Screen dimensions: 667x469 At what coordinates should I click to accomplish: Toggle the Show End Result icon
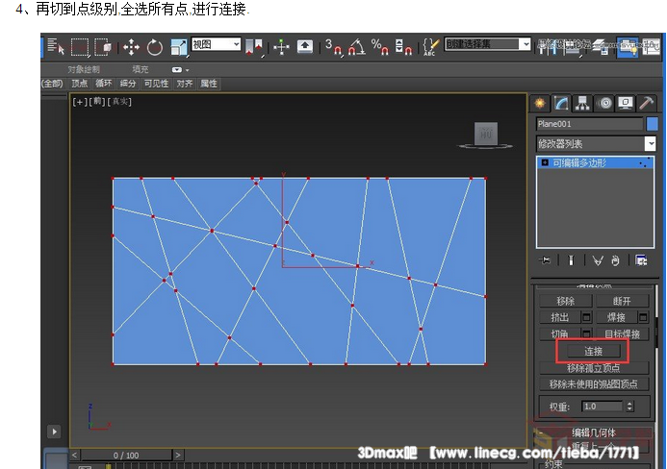tap(571, 260)
